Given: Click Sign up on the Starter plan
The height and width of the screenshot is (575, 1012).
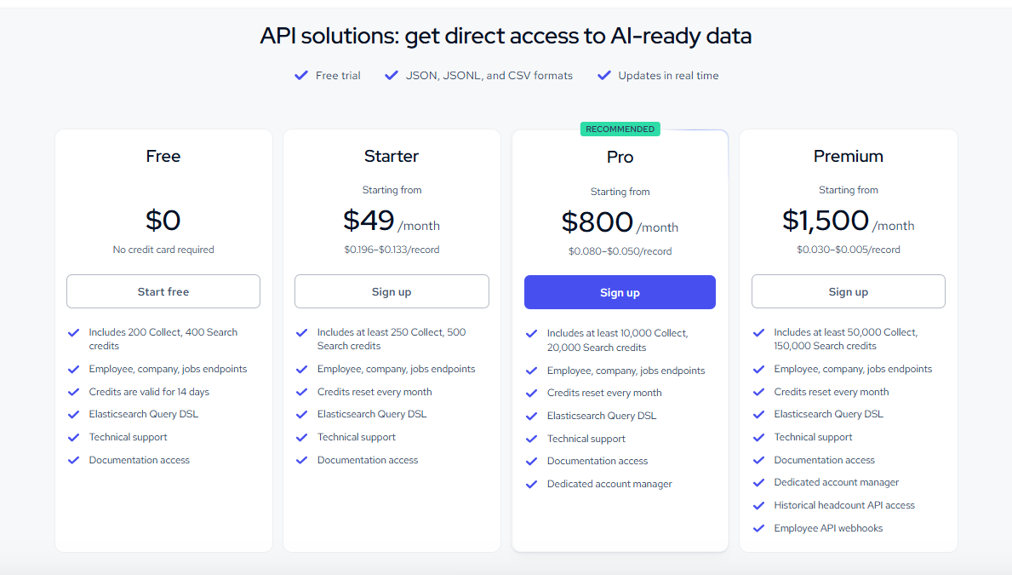Looking at the screenshot, I should point(391,291).
